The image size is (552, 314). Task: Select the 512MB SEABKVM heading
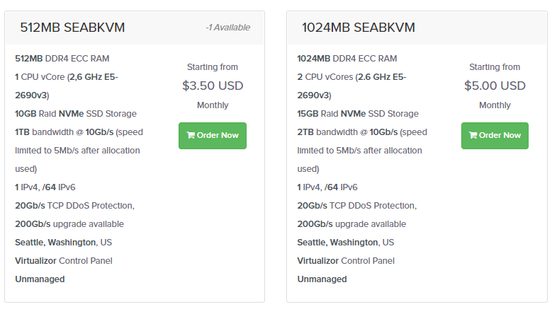point(72,28)
